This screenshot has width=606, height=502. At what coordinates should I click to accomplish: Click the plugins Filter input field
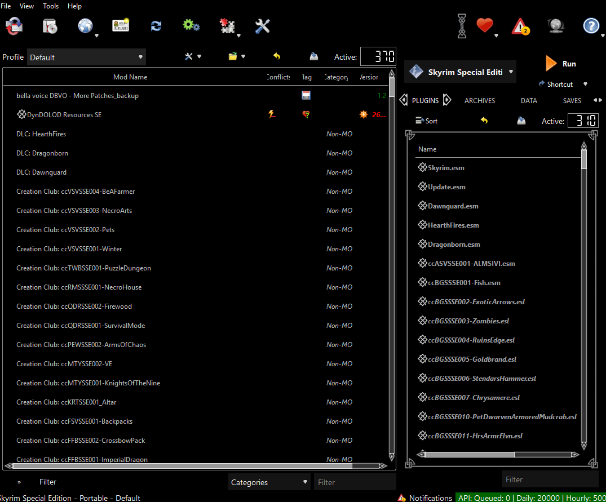550,479
